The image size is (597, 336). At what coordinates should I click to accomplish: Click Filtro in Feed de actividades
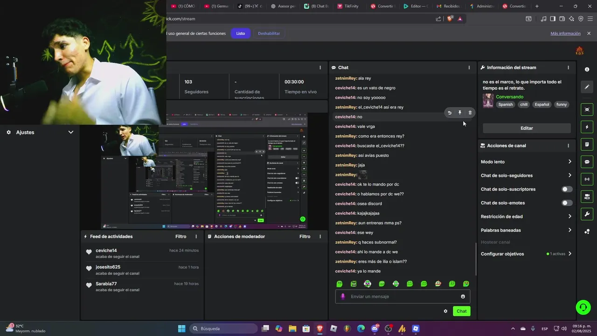[x=180, y=237]
